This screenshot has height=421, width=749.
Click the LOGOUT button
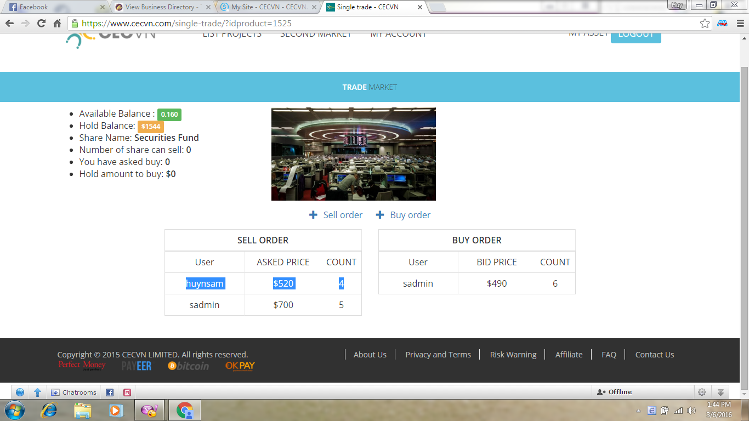[636, 37]
